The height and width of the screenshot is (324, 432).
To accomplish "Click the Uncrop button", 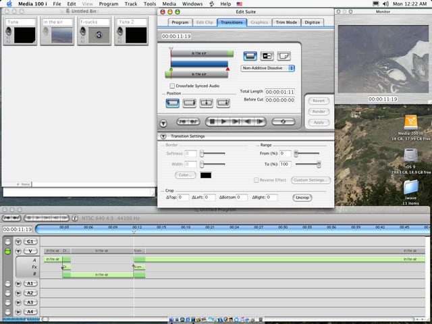I will [302, 197].
